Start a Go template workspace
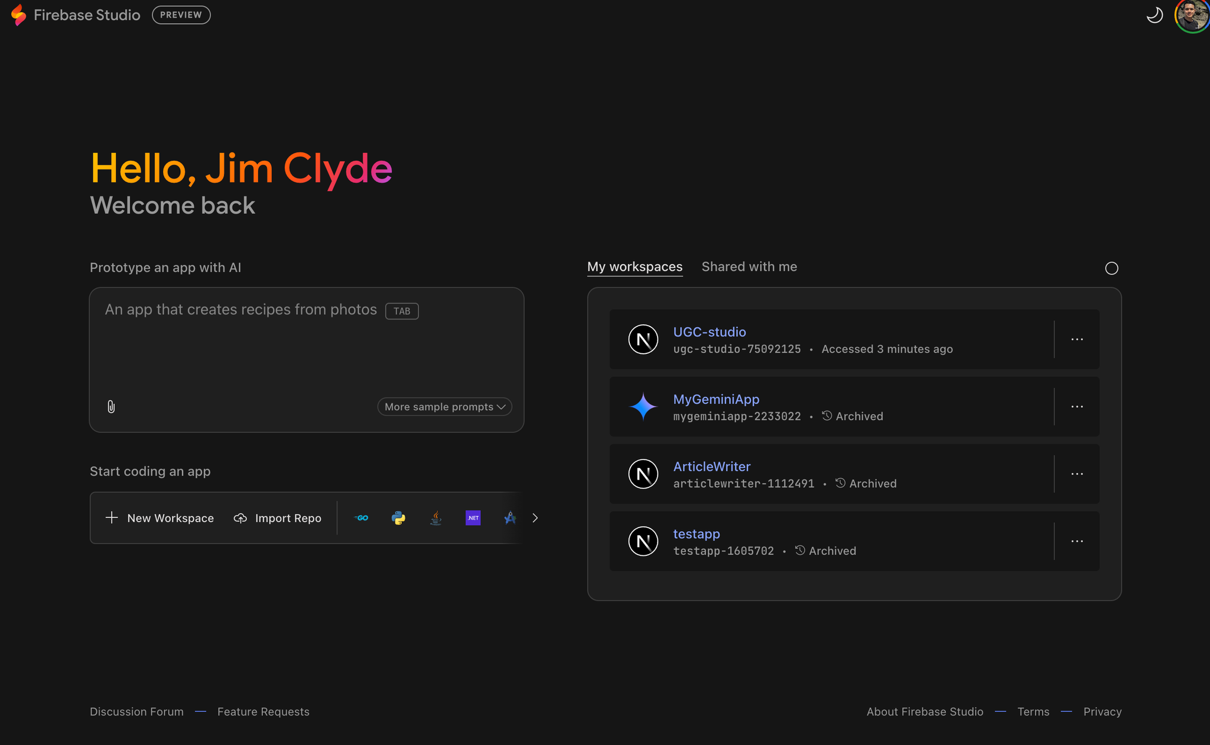The width and height of the screenshot is (1210, 745). click(362, 518)
